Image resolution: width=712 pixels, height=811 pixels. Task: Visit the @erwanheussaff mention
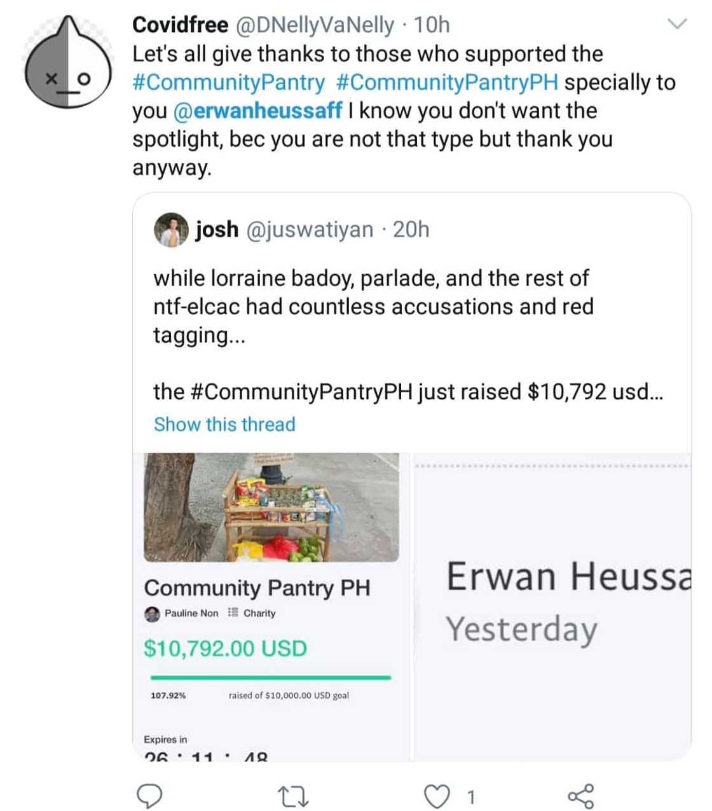(x=257, y=111)
